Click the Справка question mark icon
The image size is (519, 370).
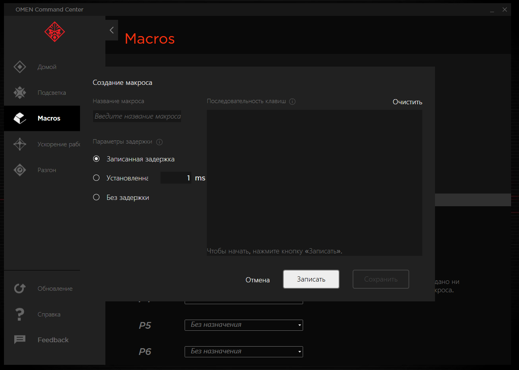20,314
